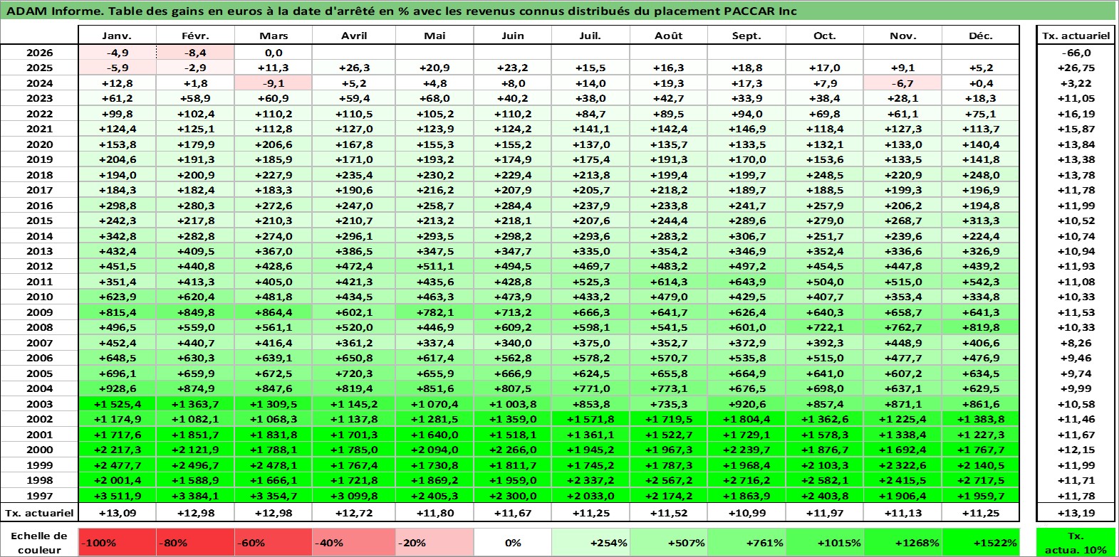Select the +1015% legend swatch
The width and height of the screenshot is (1119, 557).
coord(825,542)
